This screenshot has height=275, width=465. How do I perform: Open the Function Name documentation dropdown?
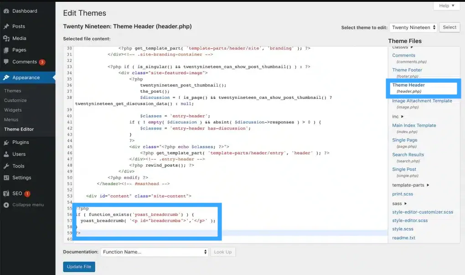pos(154,252)
